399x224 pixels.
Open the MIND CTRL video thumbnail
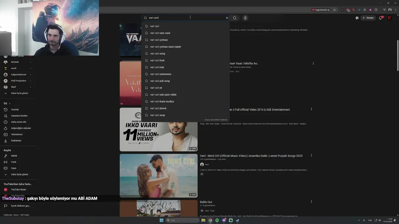159,175
